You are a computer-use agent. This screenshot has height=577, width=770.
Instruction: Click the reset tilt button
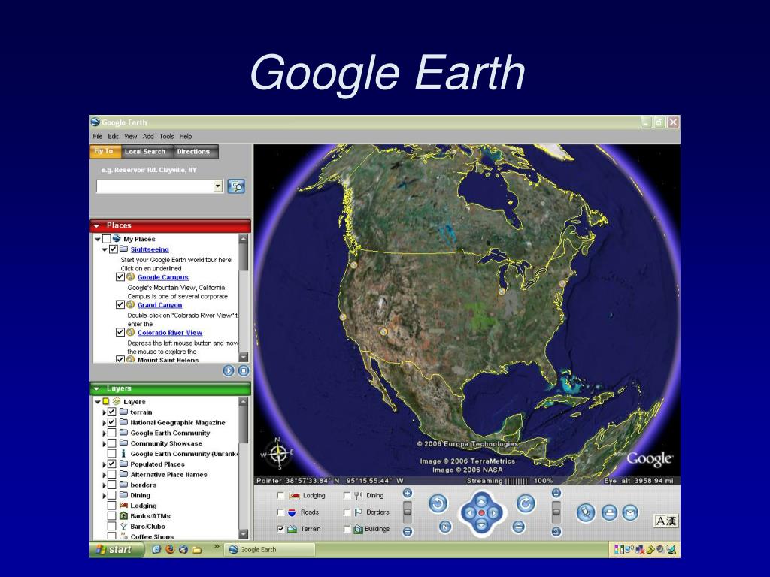[519, 527]
